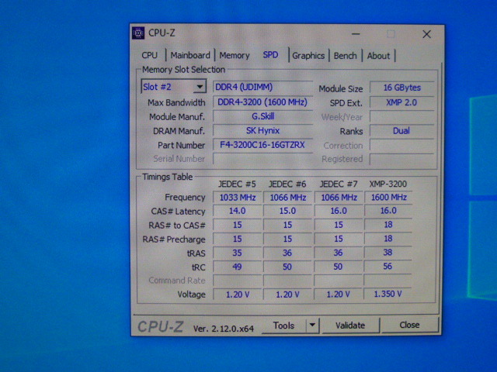Close CPU-Z with the title bar X
The width and height of the screenshot is (497, 372).
[x=426, y=34]
